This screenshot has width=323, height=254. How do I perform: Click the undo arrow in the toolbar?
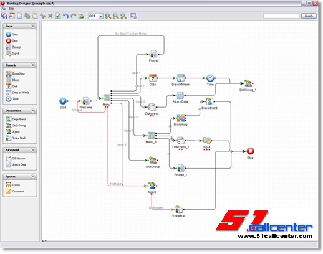[x=65, y=16]
